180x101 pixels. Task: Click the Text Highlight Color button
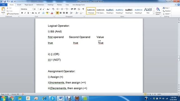[x=47, y=13]
